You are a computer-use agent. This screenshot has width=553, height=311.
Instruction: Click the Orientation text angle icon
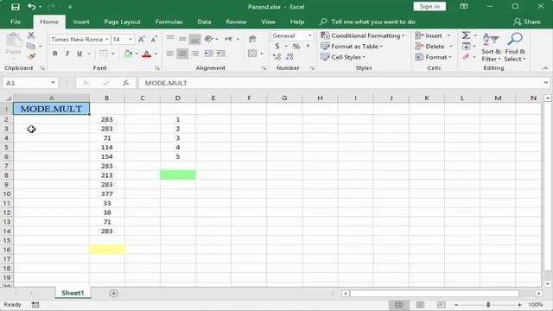pyautogui.click(x=209, y=39)
